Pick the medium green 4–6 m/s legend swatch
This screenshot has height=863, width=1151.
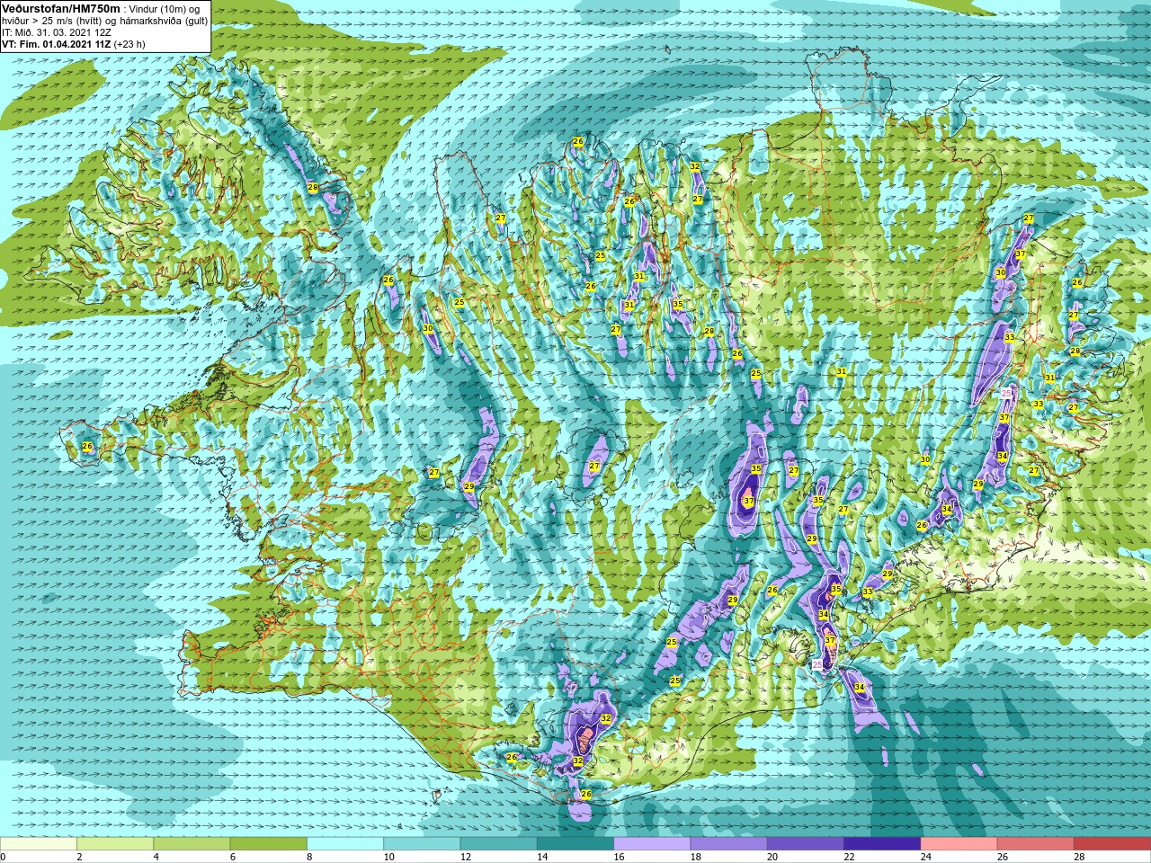coord(192,844)
